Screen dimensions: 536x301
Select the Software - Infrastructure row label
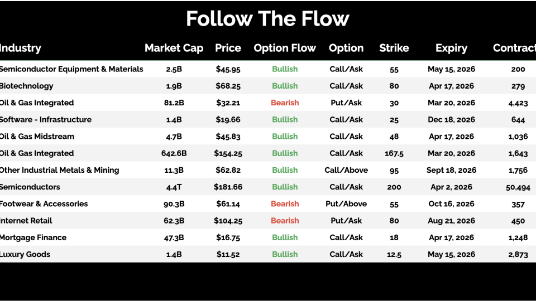(46, 119)
